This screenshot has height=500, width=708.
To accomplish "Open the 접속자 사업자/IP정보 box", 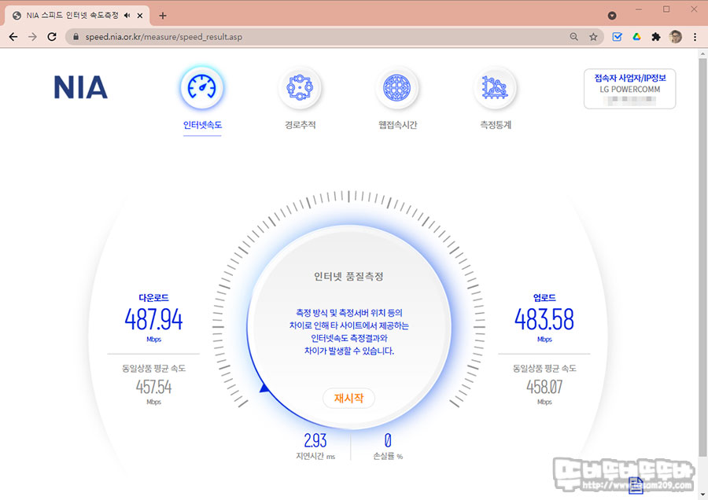I will pos(629,89).
